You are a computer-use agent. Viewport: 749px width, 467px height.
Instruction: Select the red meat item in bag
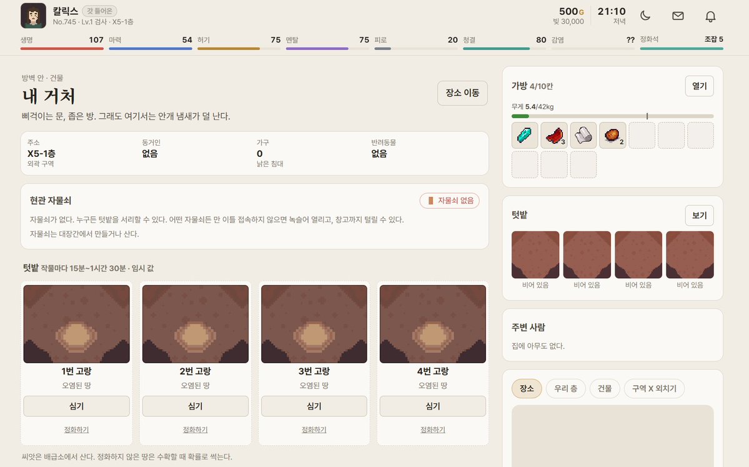click(x=554, y=135)
